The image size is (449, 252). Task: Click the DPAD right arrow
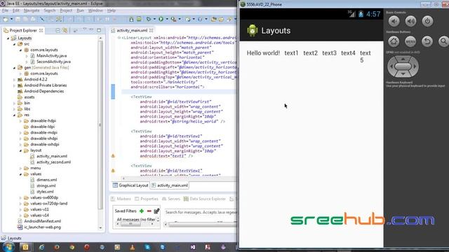[415, 66]
